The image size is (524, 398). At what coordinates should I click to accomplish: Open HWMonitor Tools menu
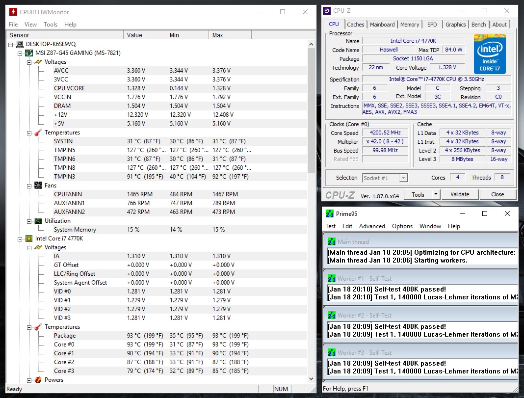(51, 25)
